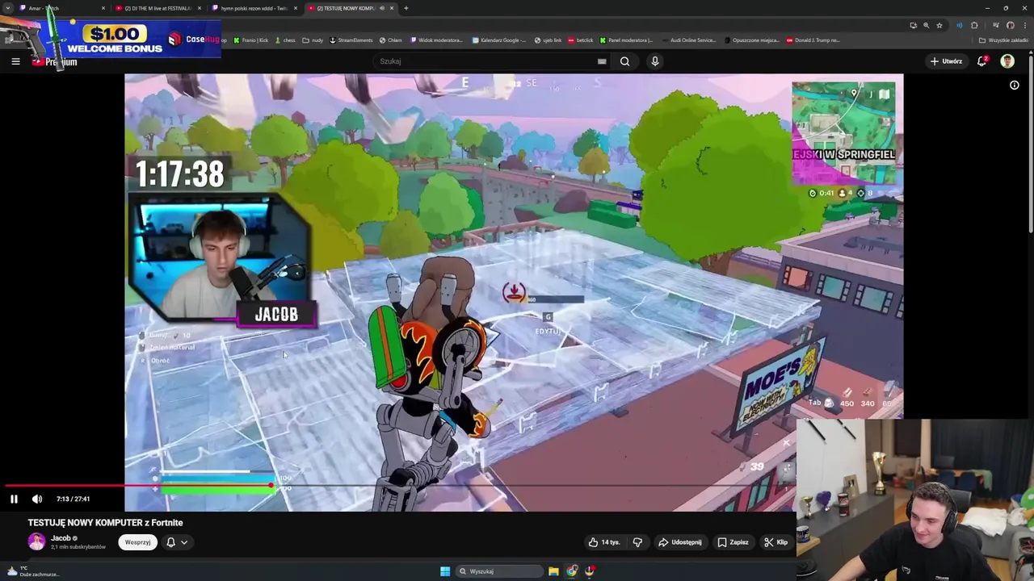Open a new browser tab
The height and width of the screenshot is (581, 1034).
(x=406, y=8)
